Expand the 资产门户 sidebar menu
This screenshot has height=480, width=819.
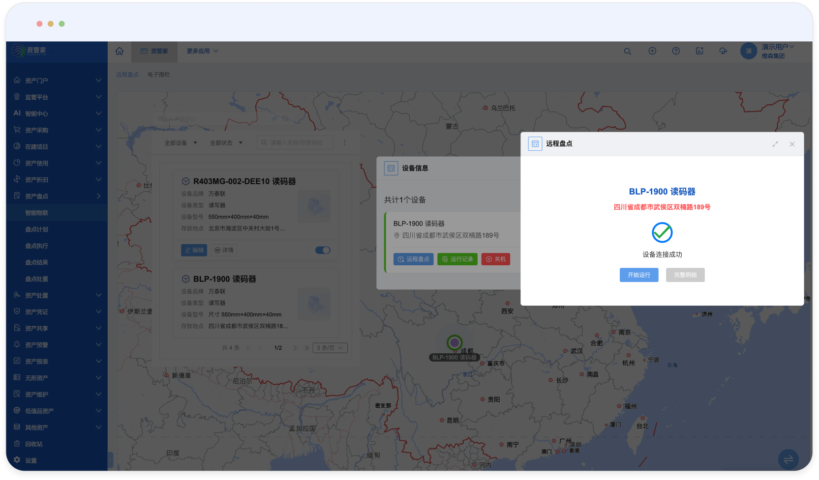[x=57, y=80]
